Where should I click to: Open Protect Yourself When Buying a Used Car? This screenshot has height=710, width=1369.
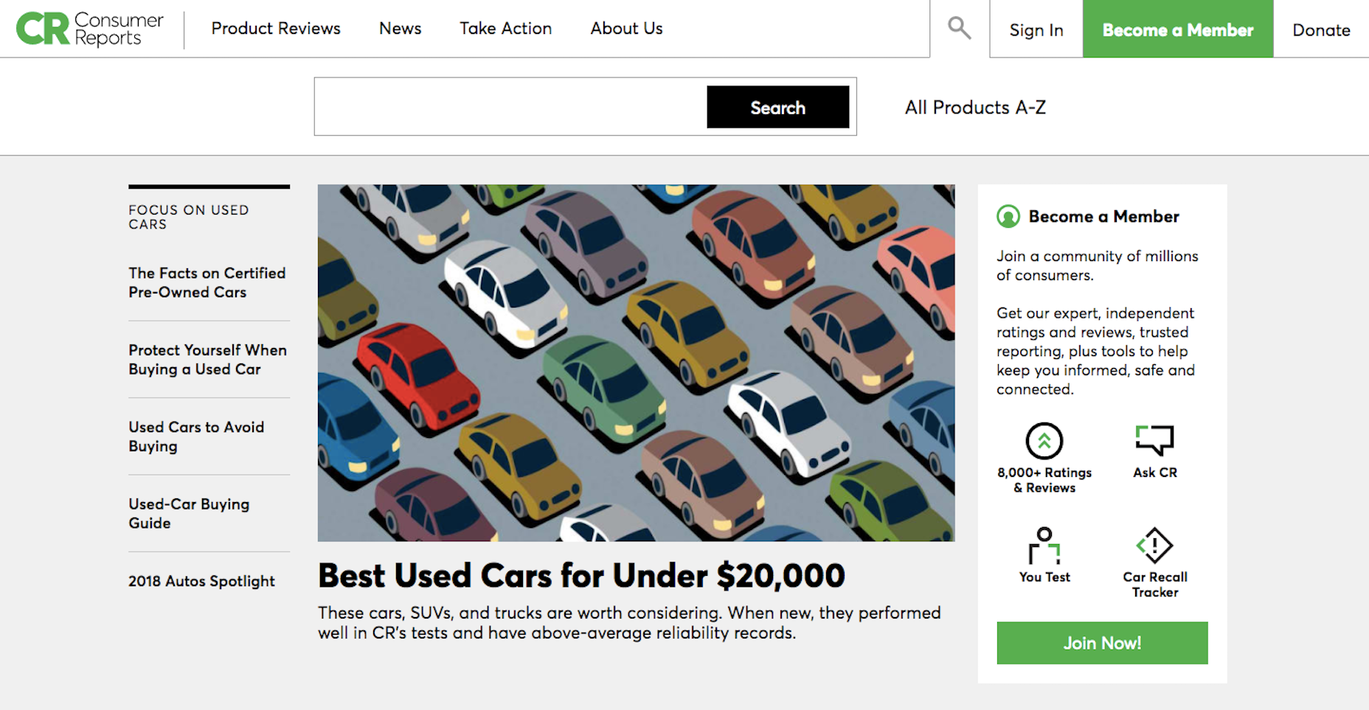coord(208,359)
